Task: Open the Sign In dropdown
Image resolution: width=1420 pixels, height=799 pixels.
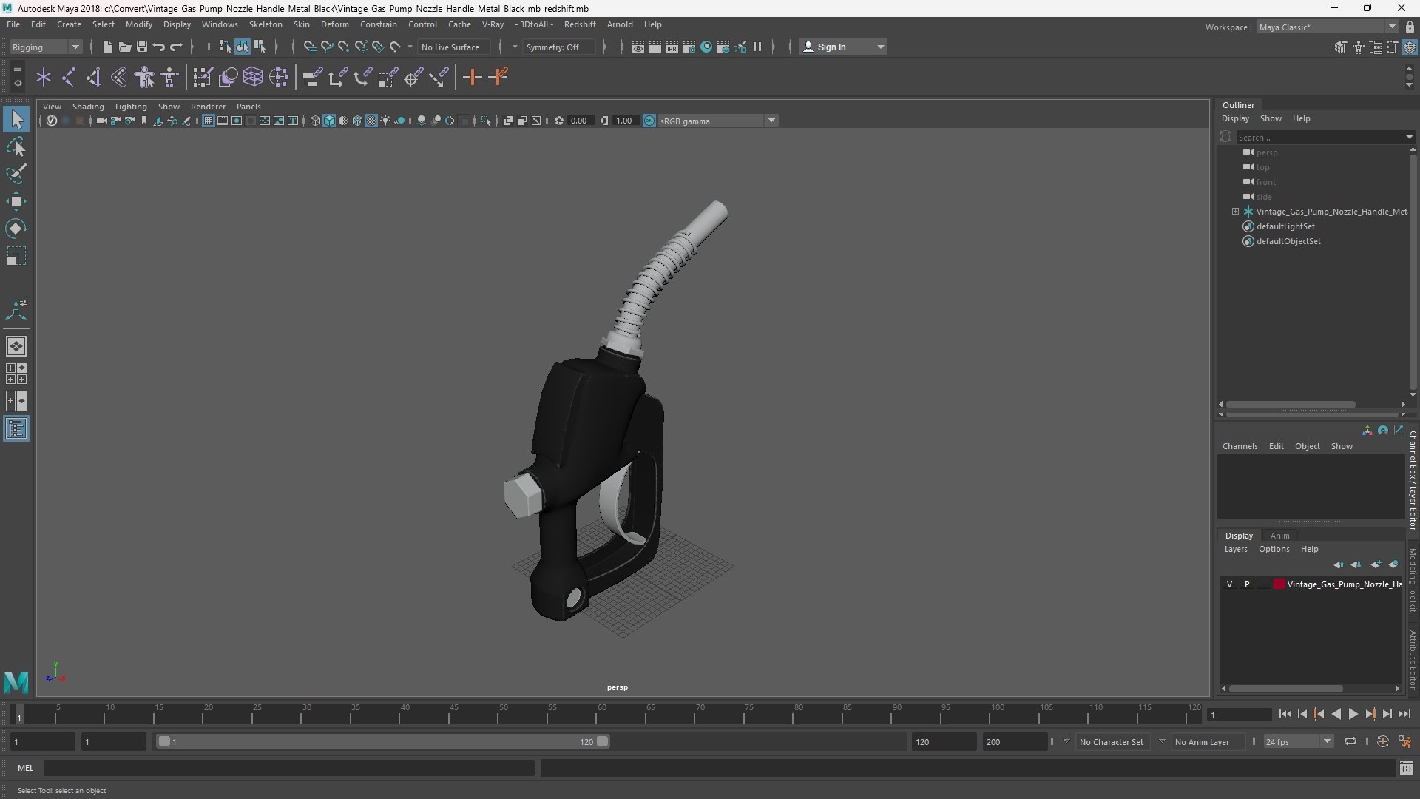Action: click(x=843, y=47)
